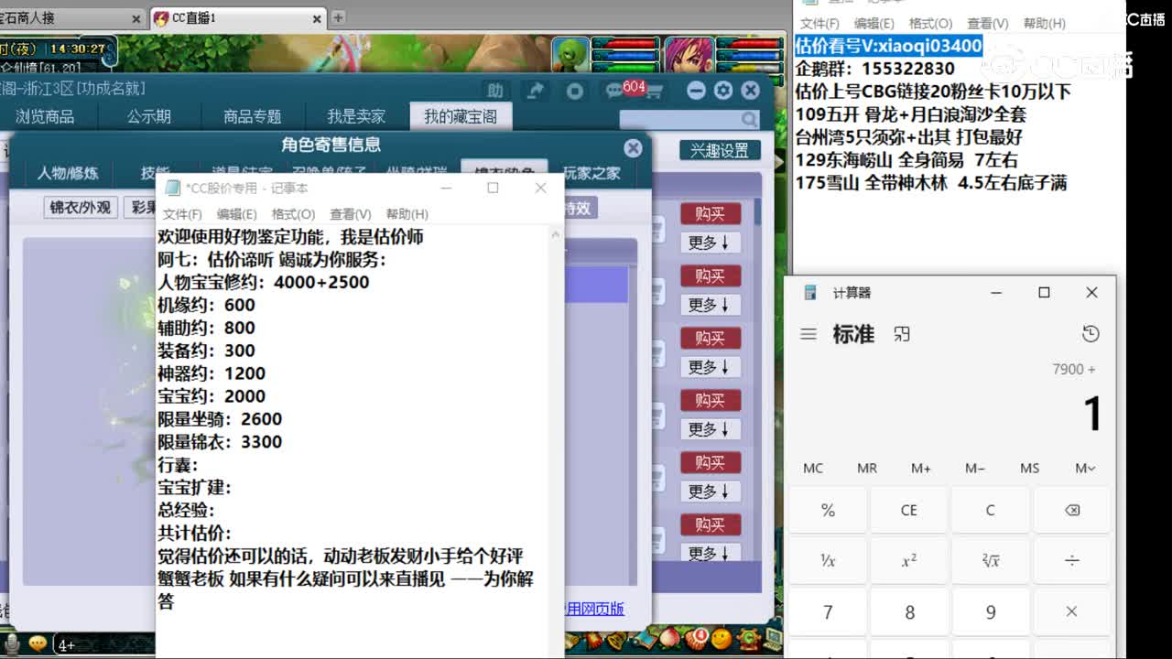Open the 帮助(H) menu in the right Notepad window
This screenshot has width=1172, height=659.
(1044, 24)
